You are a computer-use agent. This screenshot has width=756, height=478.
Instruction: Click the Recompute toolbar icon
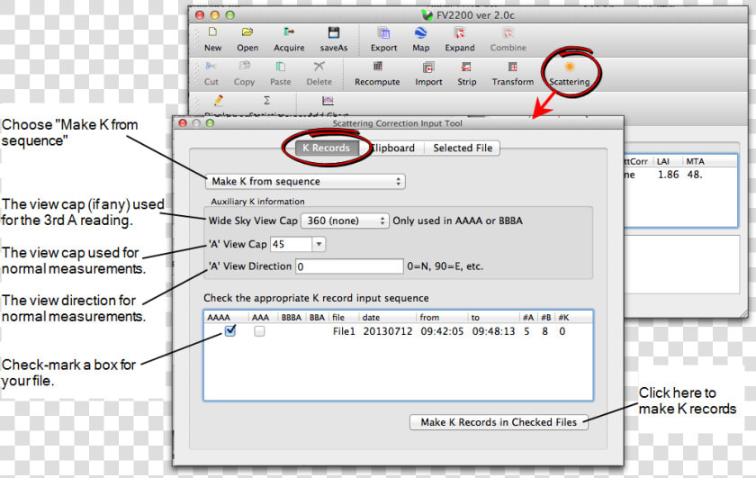377,66
